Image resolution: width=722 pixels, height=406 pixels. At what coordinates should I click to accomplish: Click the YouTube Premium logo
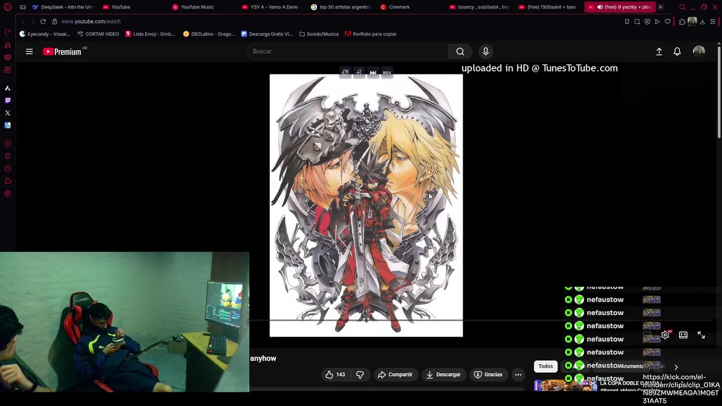[63, 51]
